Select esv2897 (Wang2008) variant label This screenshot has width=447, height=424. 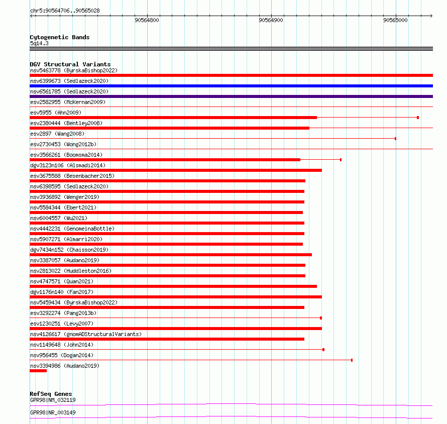point(57,134)
